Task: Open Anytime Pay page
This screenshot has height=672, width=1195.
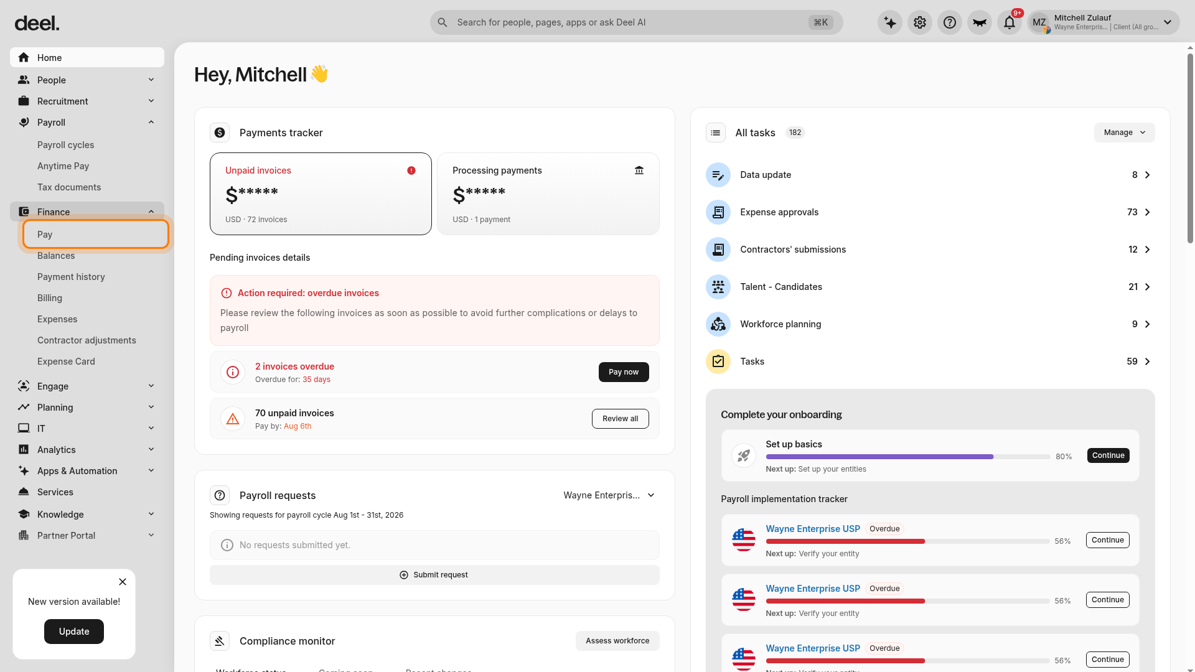Action: click(x=63, y=166)
